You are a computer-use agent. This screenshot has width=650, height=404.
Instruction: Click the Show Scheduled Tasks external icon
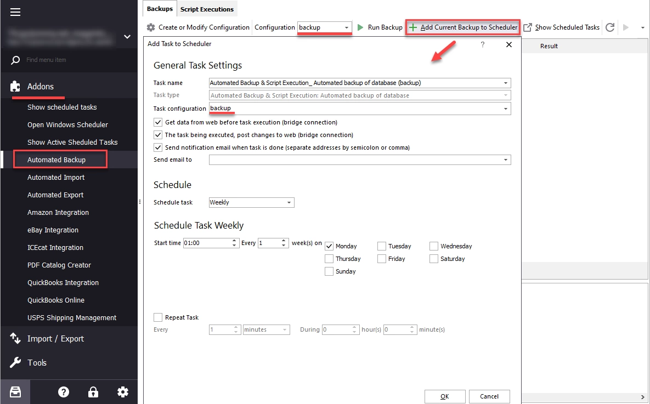pyautogui.click(x=527, y=27)
